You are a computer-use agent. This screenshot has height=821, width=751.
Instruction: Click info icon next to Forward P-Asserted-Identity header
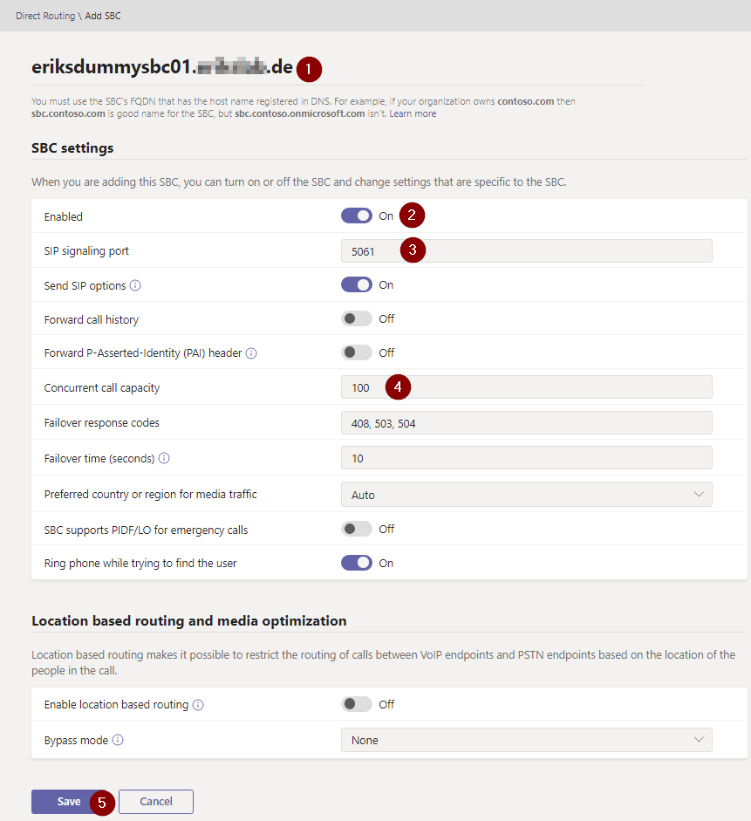pos(251,353)
